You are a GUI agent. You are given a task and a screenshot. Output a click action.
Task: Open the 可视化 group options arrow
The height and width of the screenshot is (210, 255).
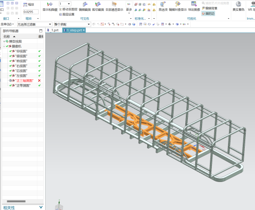pyautogui.click(x=229, y=19)
